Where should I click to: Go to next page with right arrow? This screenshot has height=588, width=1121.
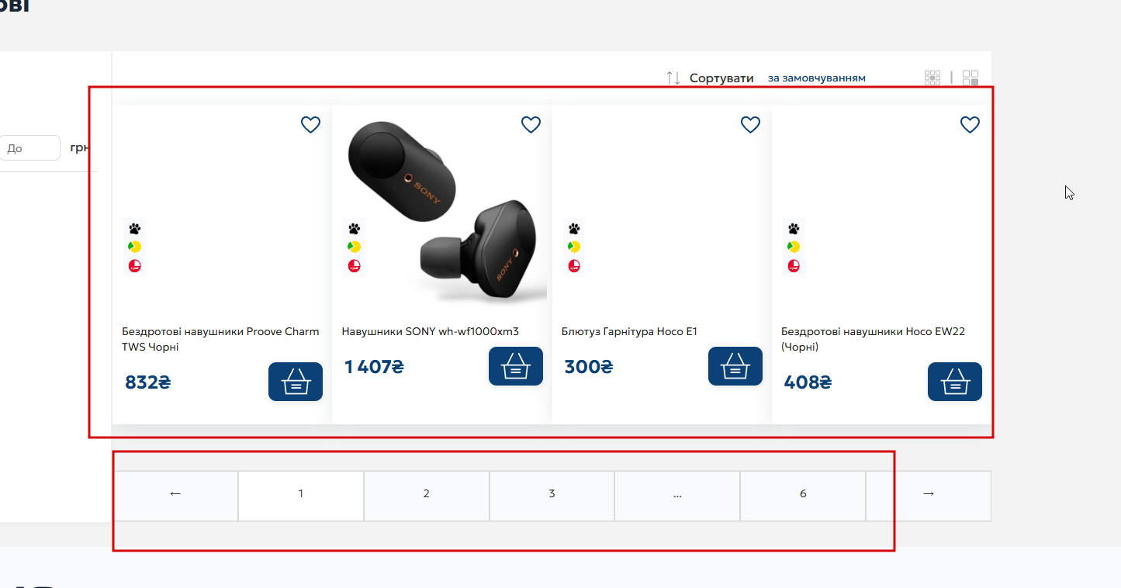click(929, 496)
